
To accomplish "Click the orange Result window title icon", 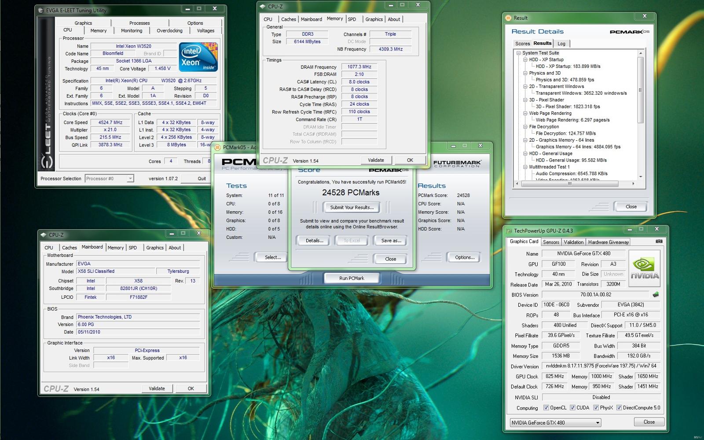I will click(509, 18).
